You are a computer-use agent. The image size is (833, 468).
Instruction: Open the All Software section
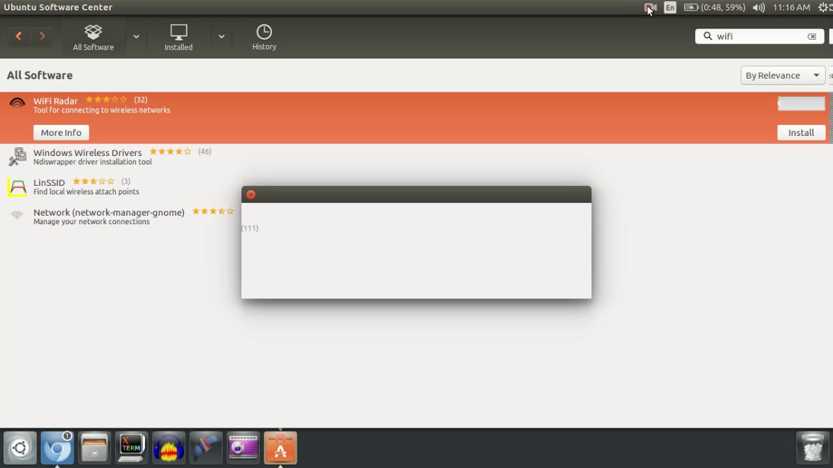[93, 37]
